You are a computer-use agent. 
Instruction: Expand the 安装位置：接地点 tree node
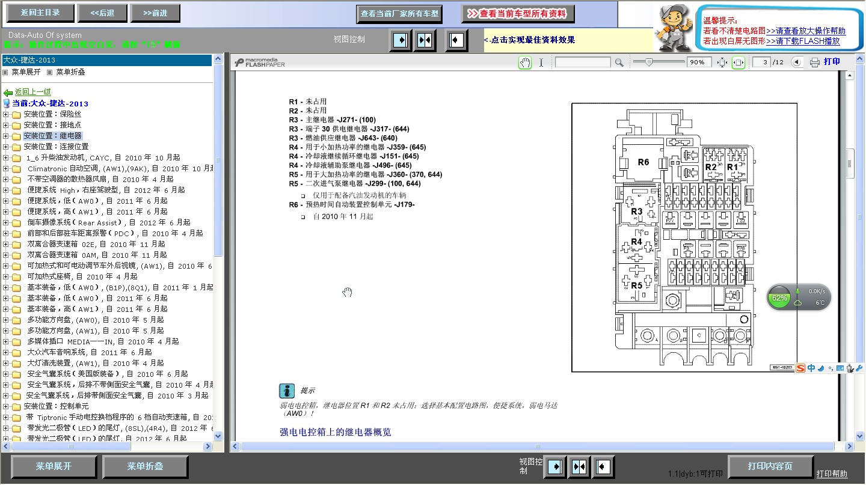point(6,125)
